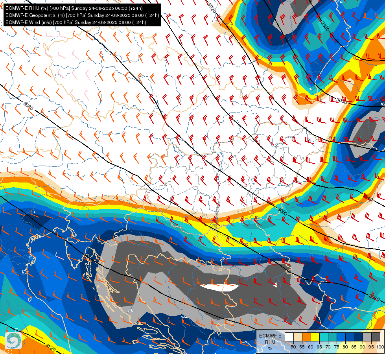Click the legend tick value 85
The image size is (385, 354).
(354, 347)
